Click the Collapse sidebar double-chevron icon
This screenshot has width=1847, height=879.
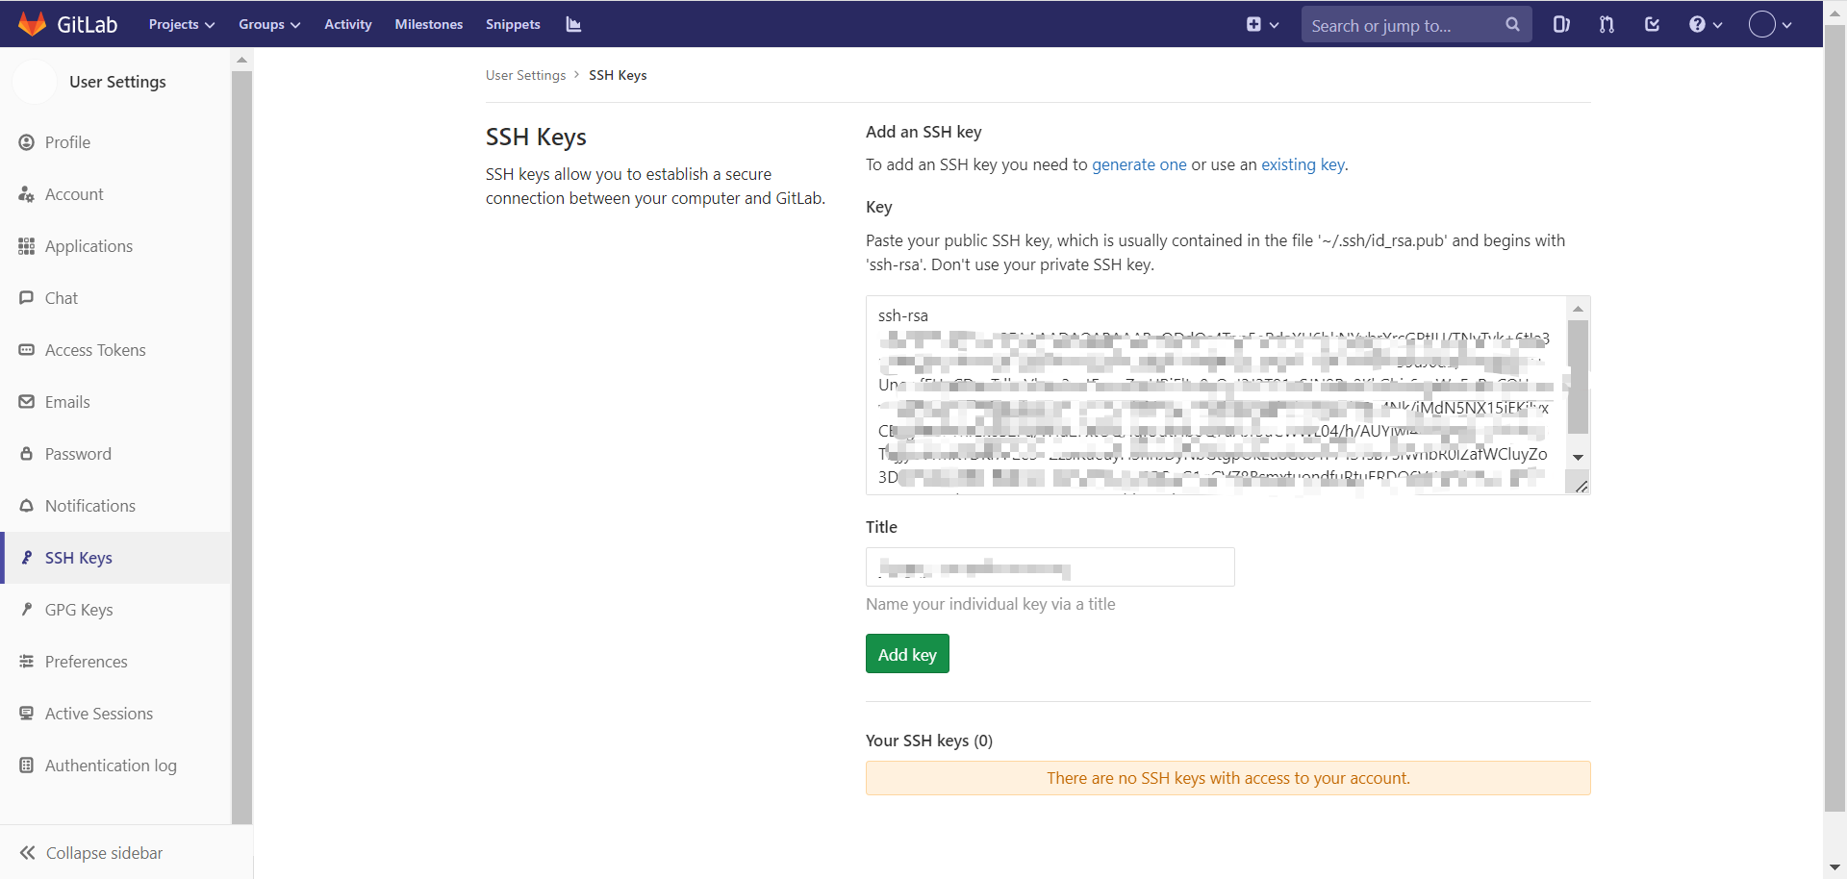click(28, 853)
